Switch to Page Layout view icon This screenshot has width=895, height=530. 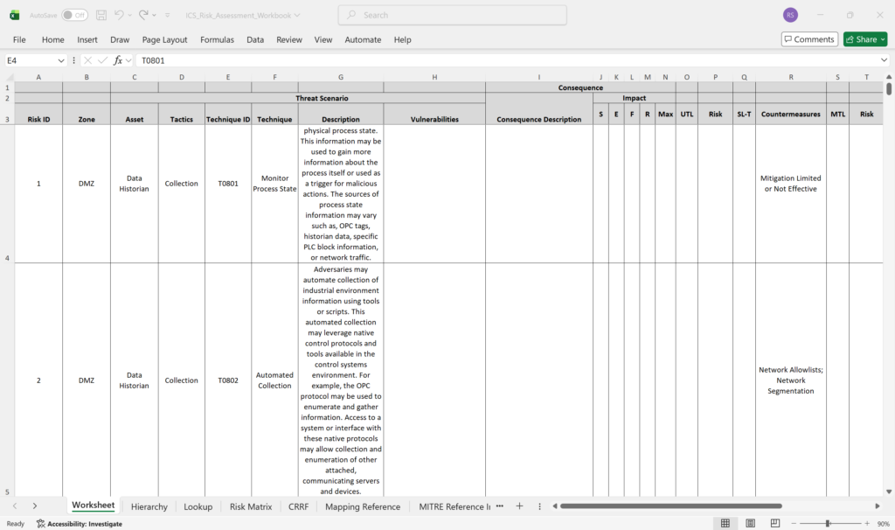pos(750,523)
